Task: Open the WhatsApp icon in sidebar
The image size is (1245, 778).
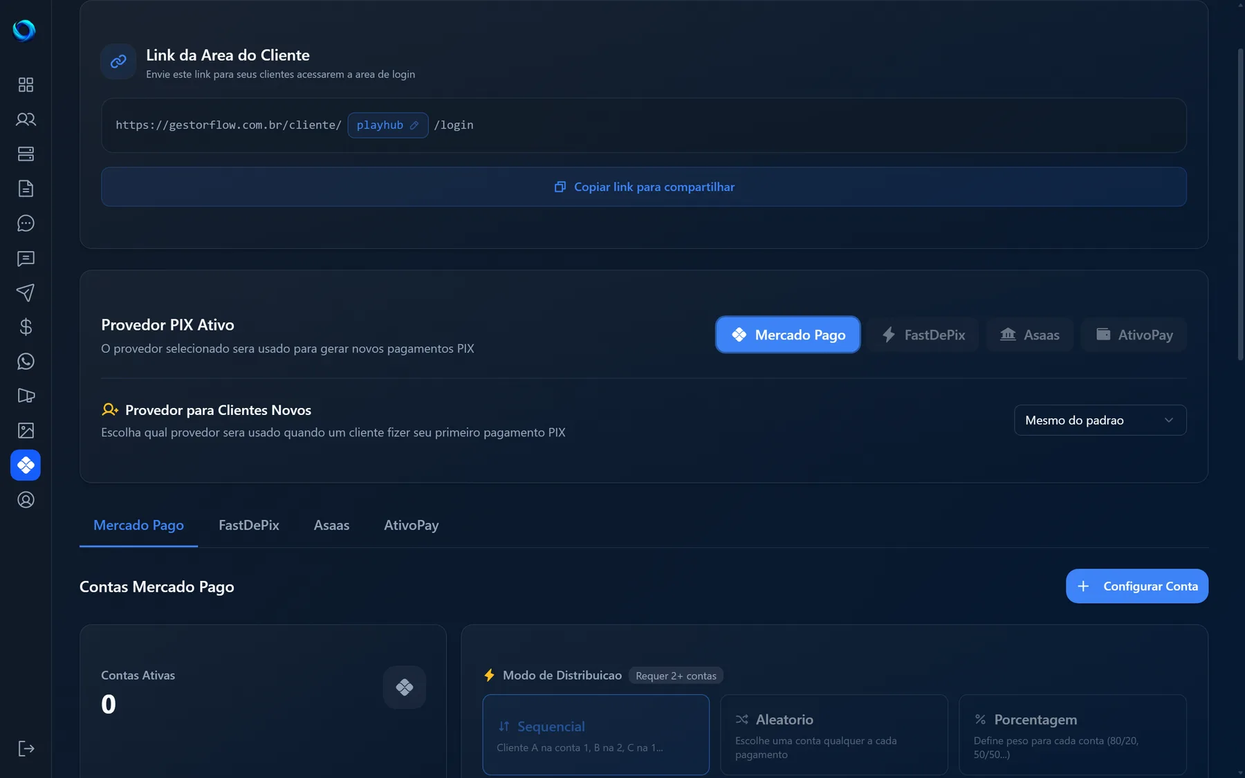Action: 26,361
